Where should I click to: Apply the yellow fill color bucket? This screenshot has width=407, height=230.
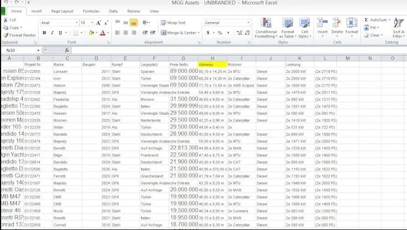pyautogui.click(x=91, y=33)
